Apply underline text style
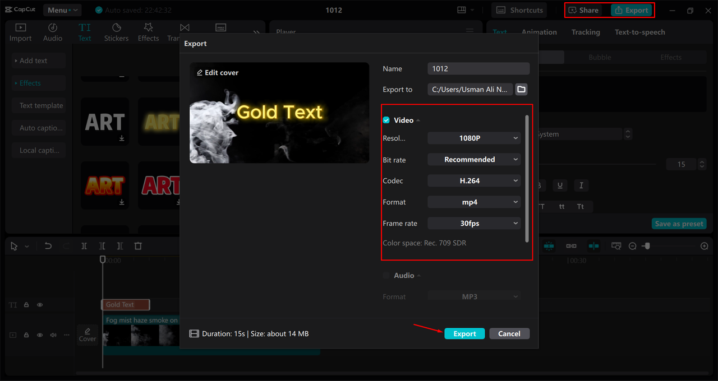 click(559, 185)
